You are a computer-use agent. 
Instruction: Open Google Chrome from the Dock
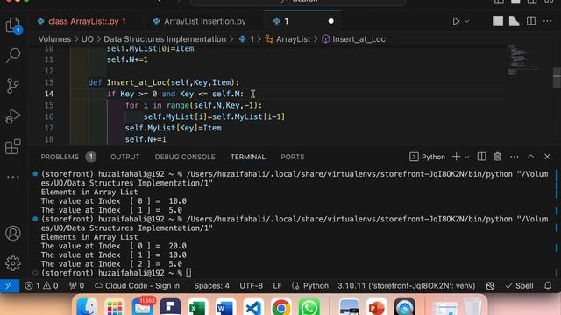tap(281, 307)
